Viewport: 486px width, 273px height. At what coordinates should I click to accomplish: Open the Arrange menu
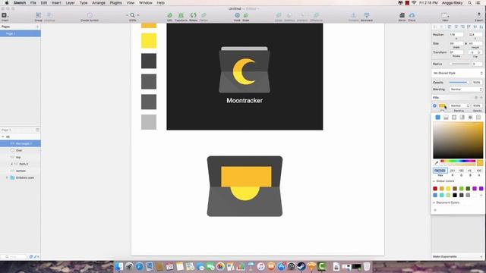pyautogui.click(x=99, y=3)
